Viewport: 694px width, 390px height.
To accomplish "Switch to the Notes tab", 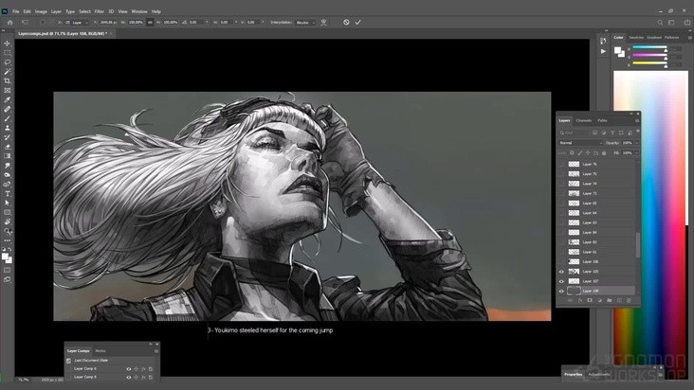I will (x=100, y=350).
